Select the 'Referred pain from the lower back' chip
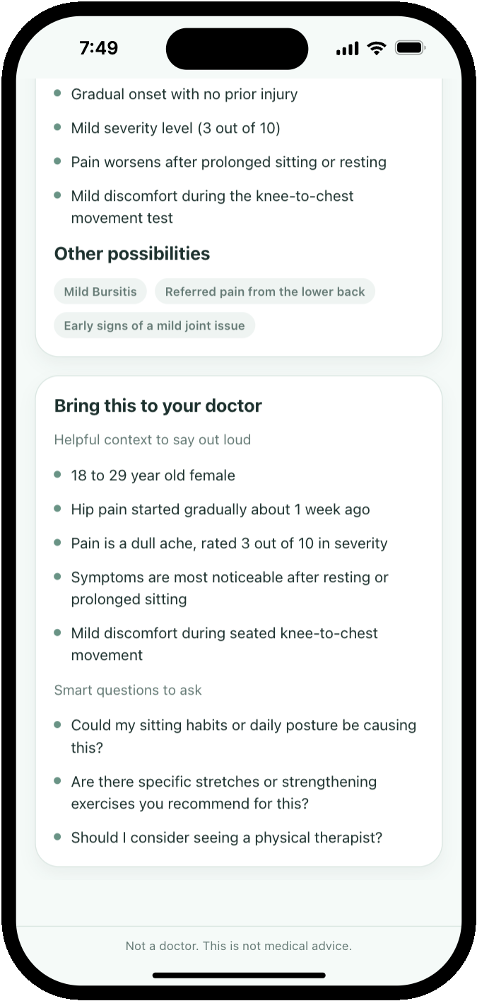This screenshot has width=477, height=1001. click(x=265, y=291)
